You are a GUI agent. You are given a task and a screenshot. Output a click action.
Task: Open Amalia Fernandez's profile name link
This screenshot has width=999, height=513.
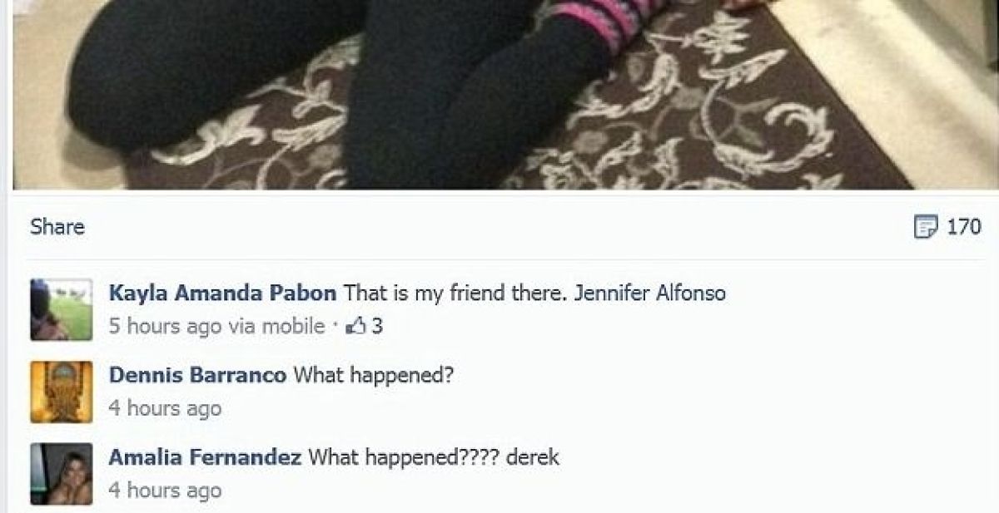tap(206, 457)
